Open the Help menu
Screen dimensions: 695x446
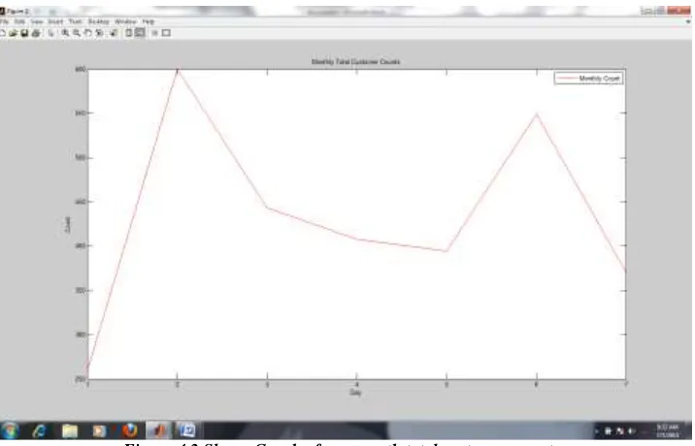click(149, 21)
